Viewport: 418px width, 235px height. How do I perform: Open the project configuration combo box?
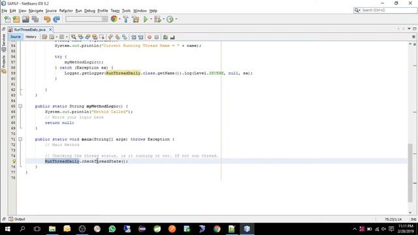click(x=87, y=19)
